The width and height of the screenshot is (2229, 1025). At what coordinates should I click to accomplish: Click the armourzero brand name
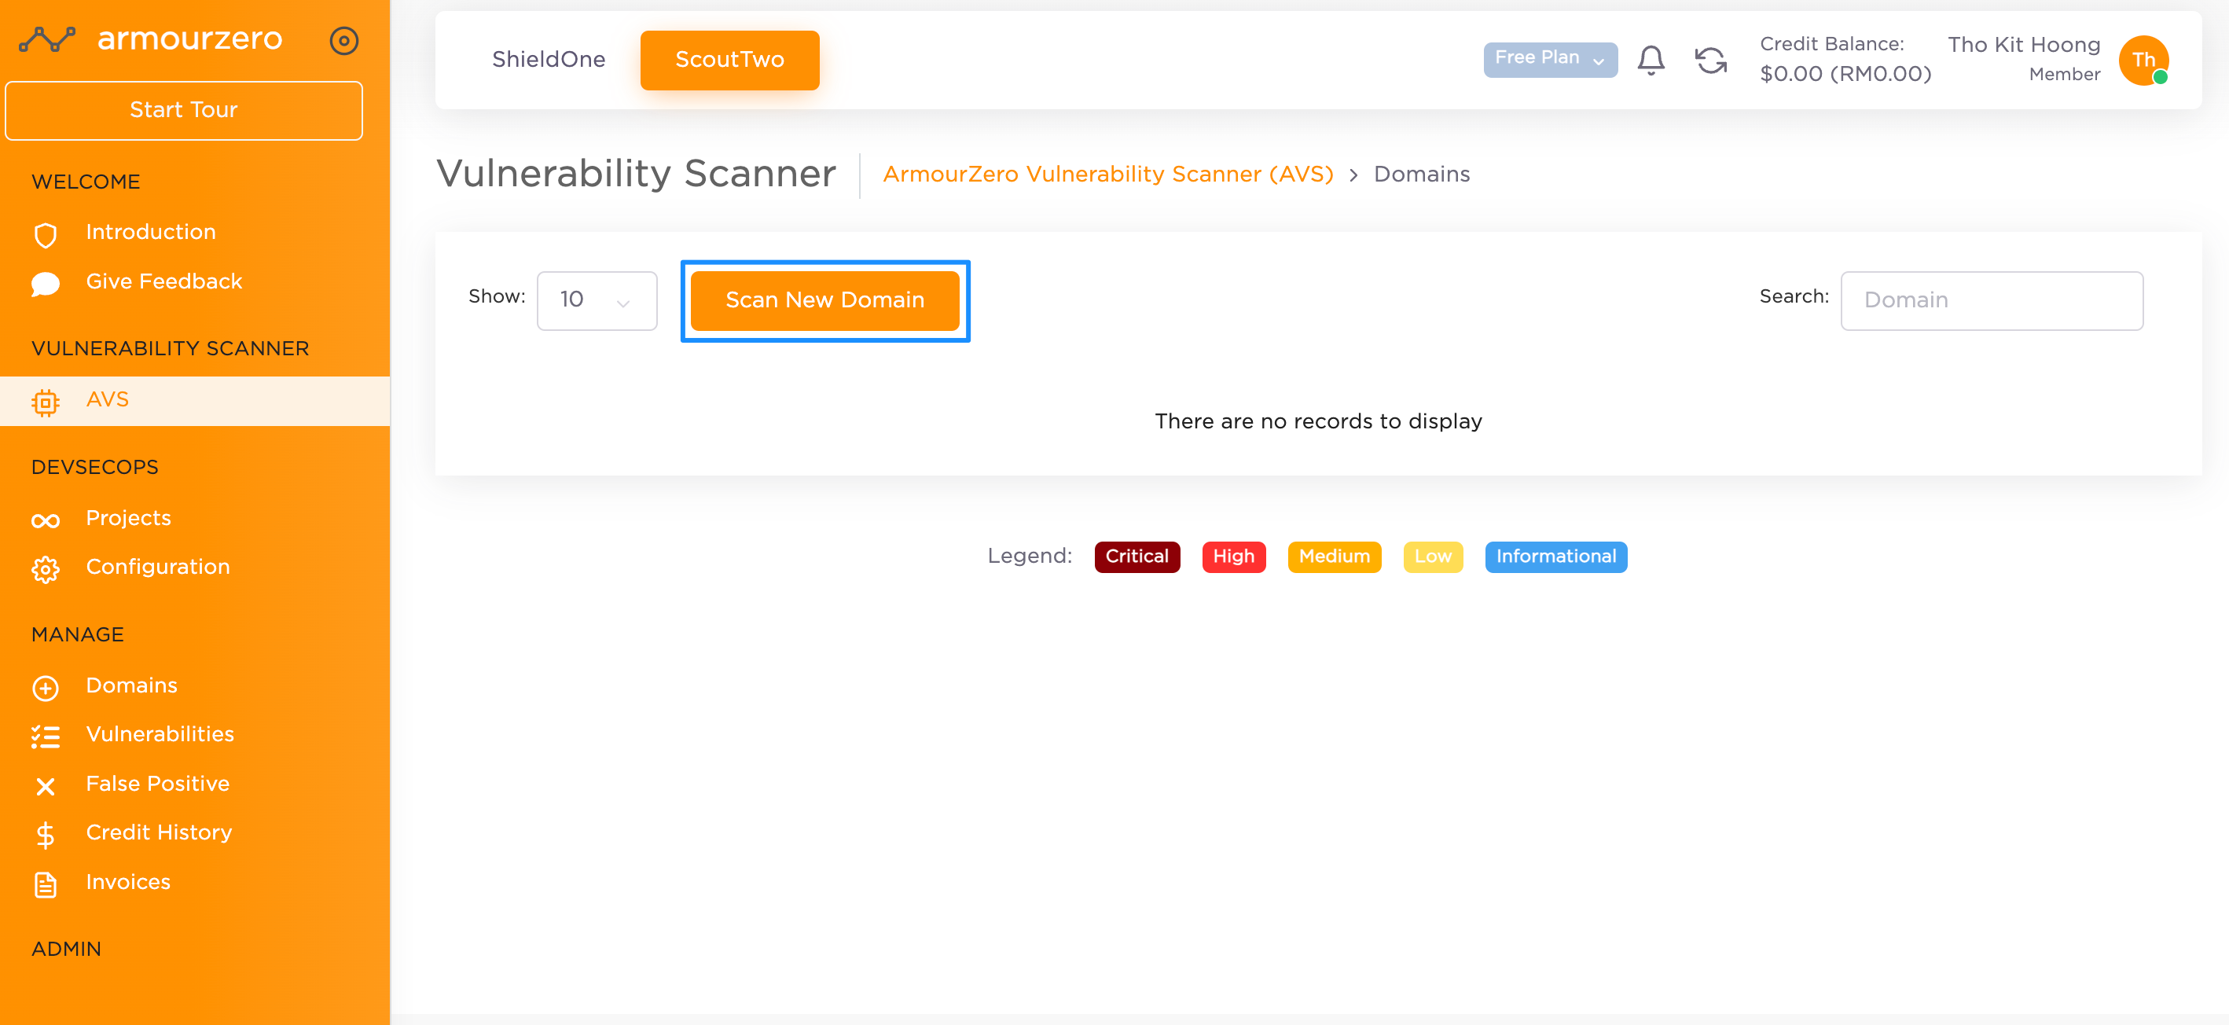point(189,39)
